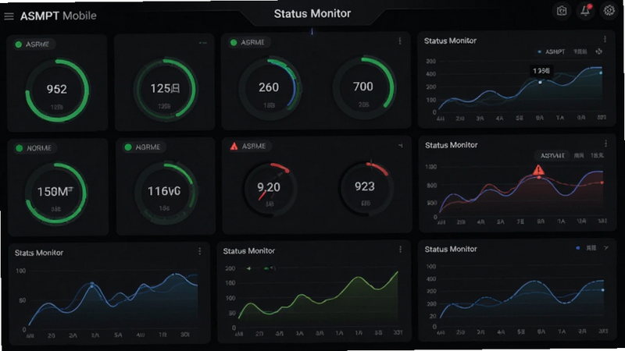Select the ASMPT tab on red alert chart

click(x=552, y=155)
